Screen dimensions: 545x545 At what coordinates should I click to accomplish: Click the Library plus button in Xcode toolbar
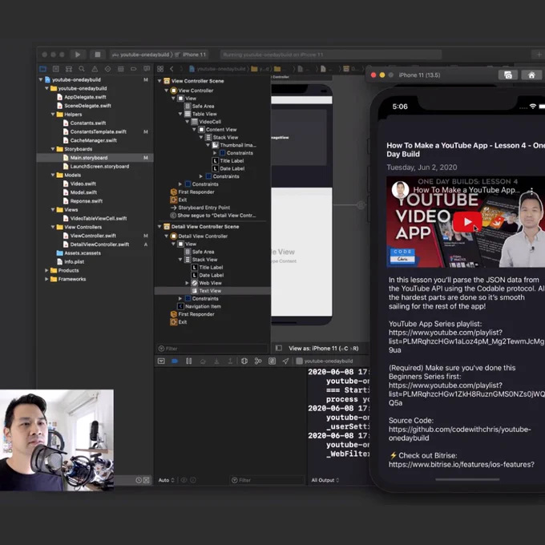click(539, 54)
